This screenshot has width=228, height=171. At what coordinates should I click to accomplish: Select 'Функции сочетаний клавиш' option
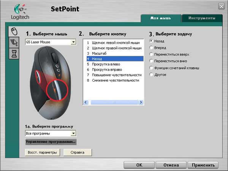point(152,68)
